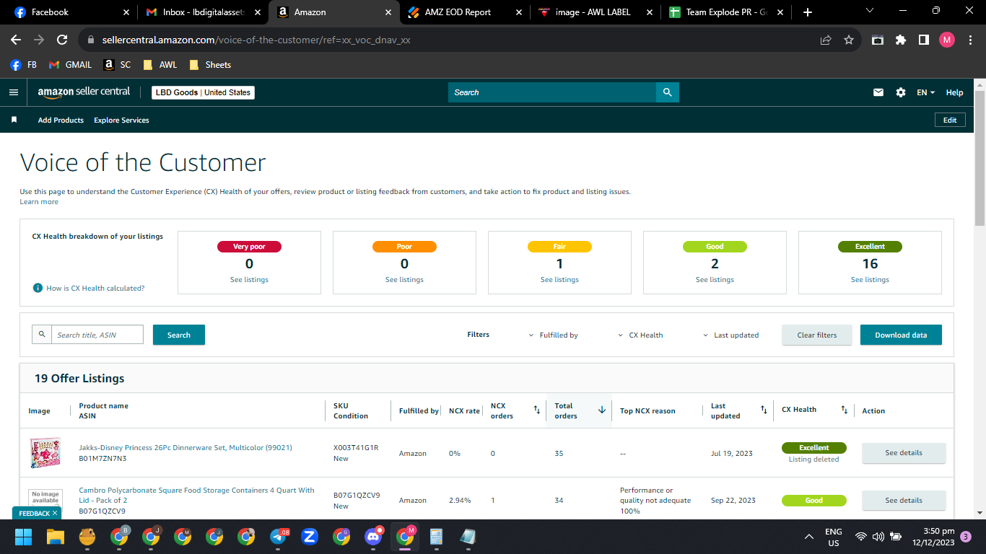Open Discord from the taskbar

coord(373,537)
